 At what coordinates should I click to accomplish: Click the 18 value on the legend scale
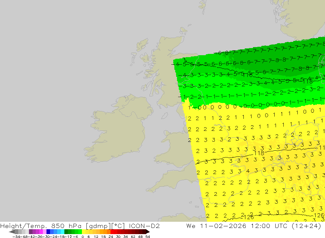103,237
